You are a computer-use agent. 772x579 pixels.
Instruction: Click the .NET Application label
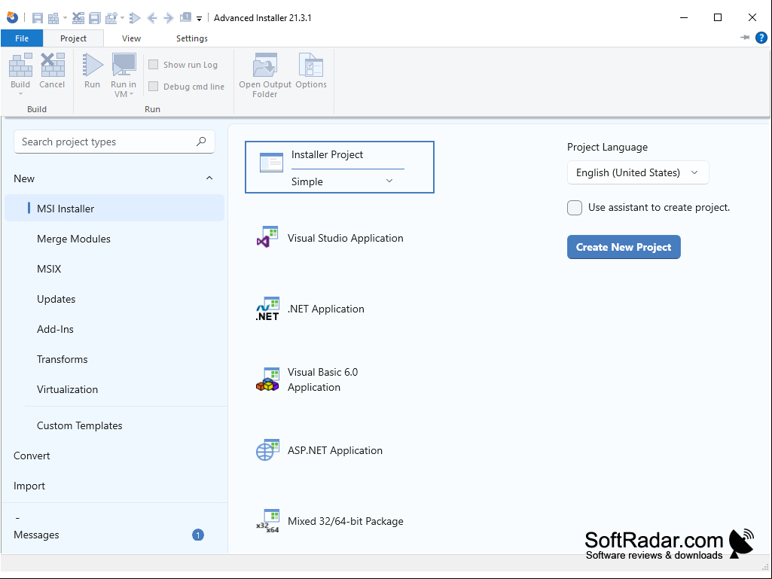click(326, 309)
